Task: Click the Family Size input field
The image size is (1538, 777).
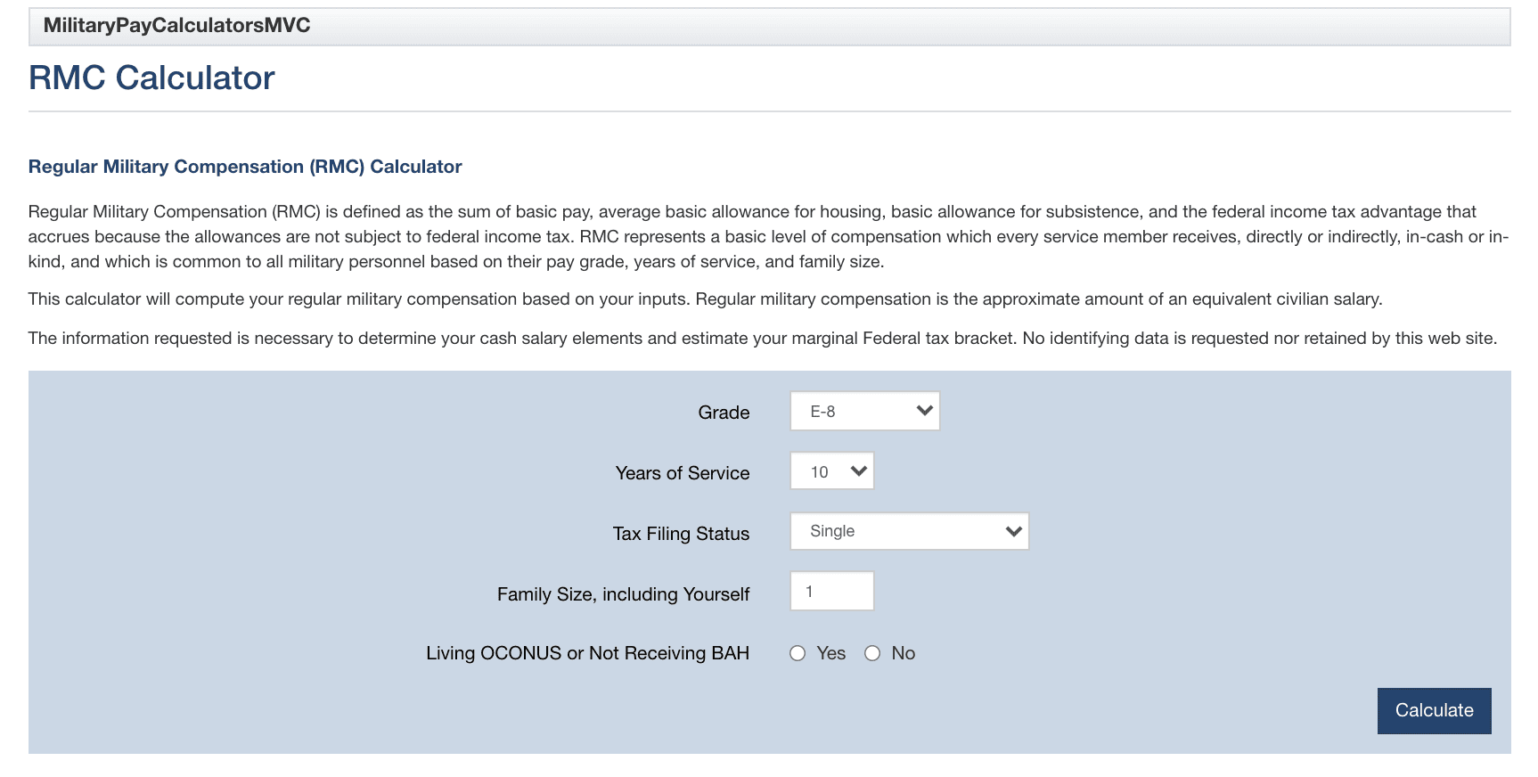Action: point(831,591)
